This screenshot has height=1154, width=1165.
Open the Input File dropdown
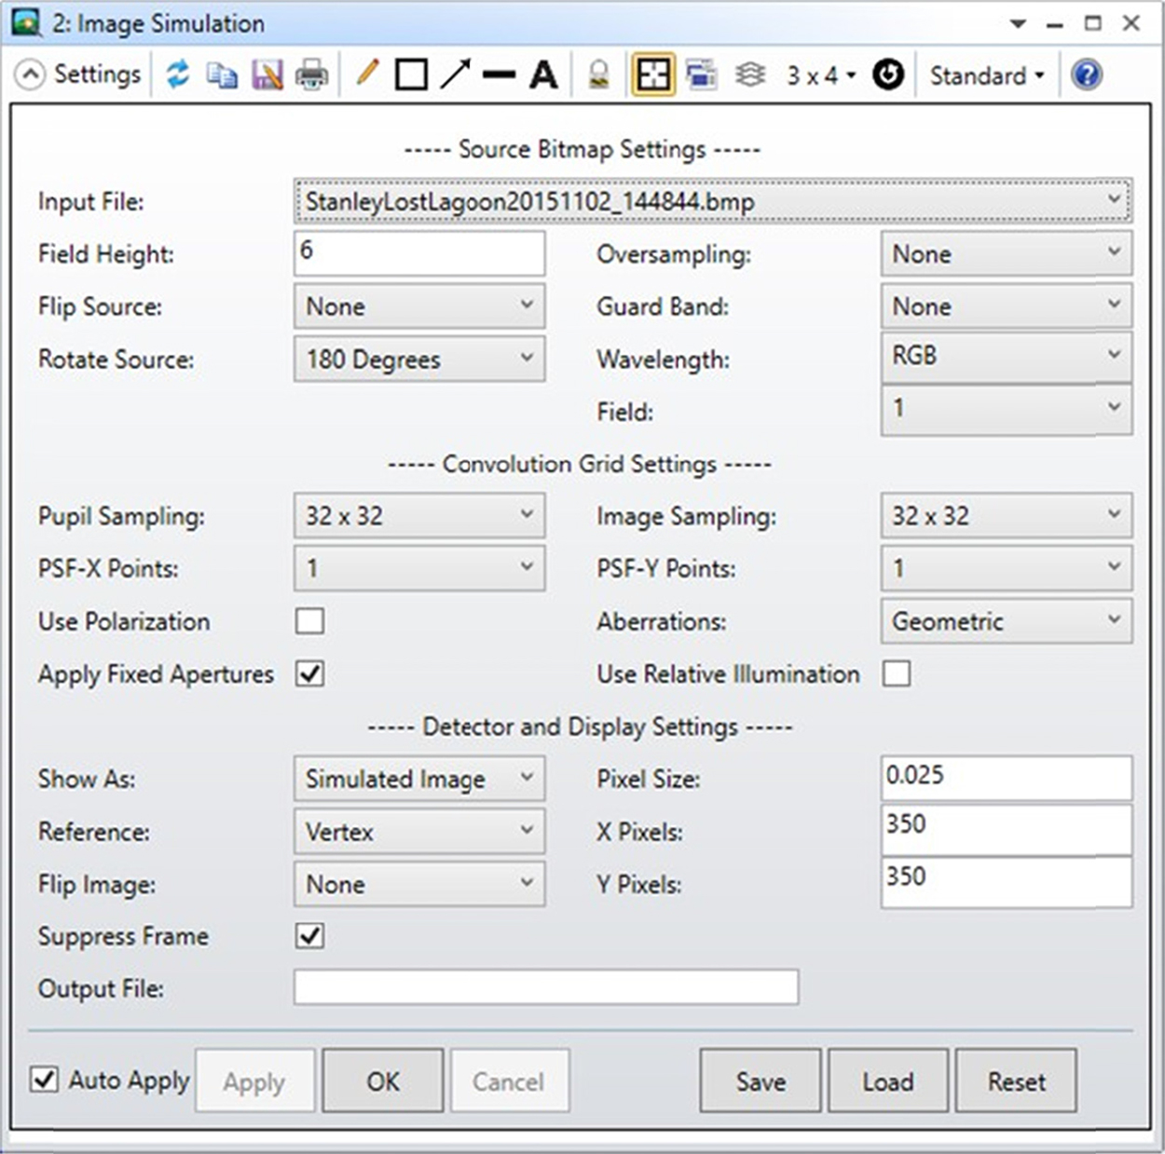[x=712, y=201]
